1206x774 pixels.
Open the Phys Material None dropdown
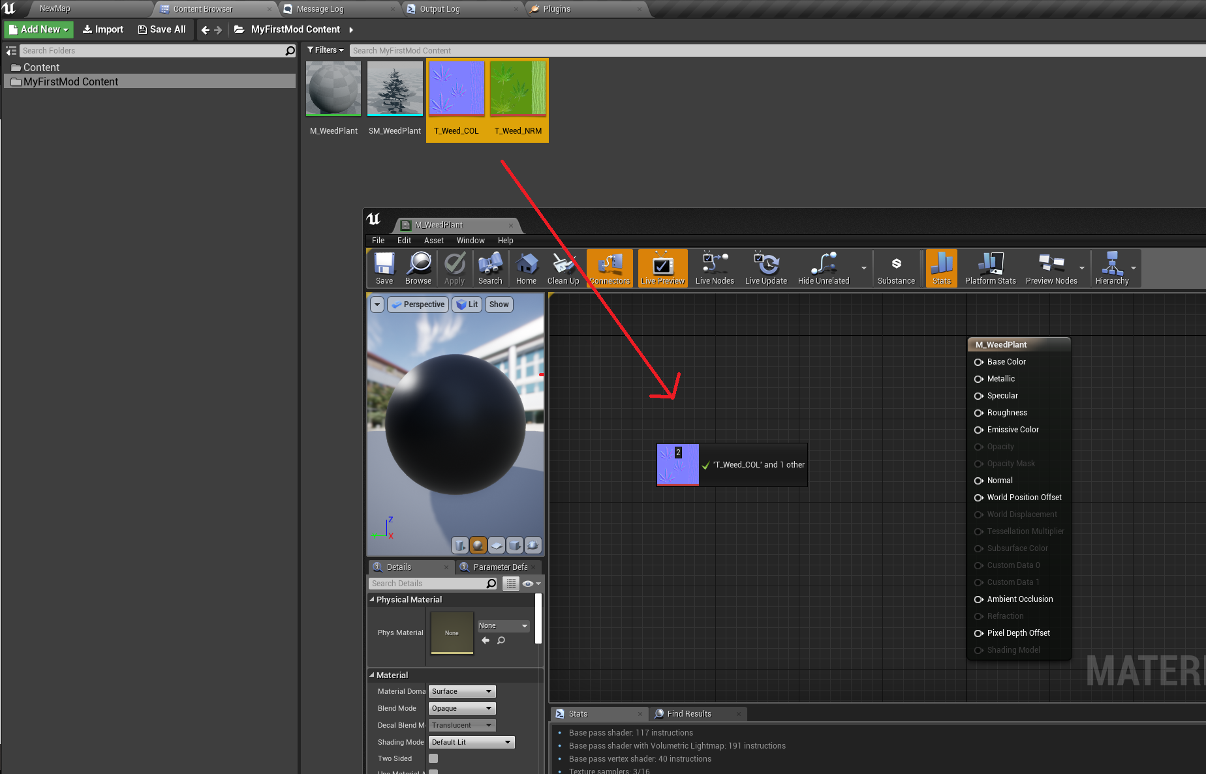click(503, 625)
